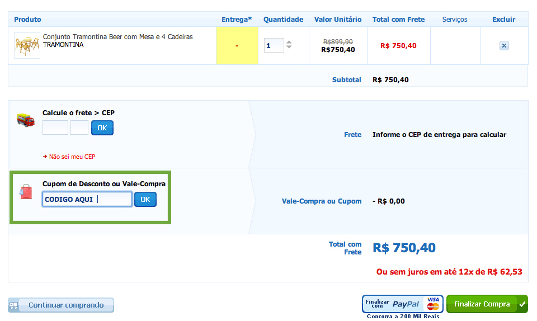Click the red shopping bag coupon icon

(26, 192)
